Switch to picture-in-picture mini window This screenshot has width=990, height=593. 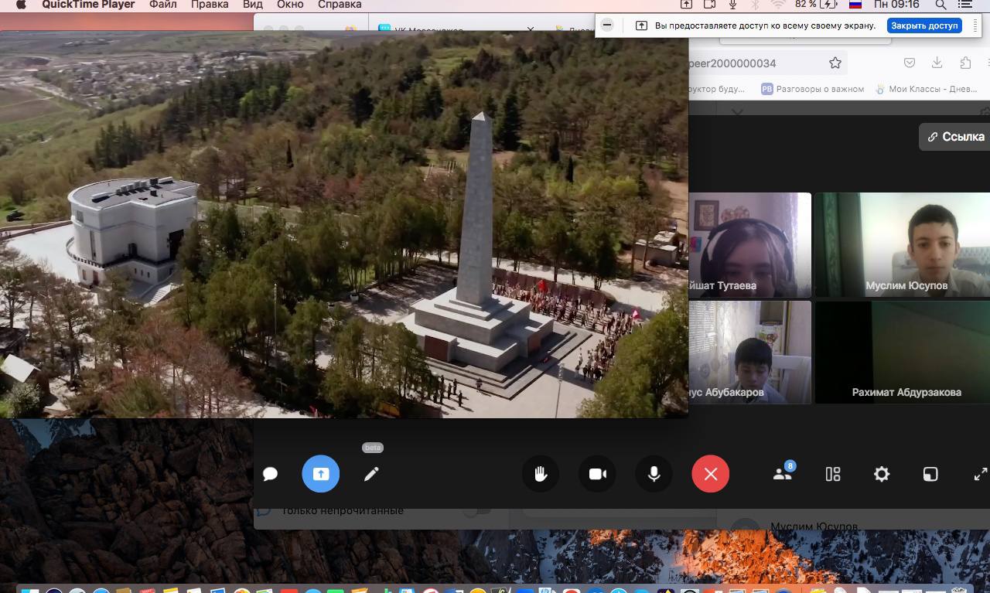(930, 474)
